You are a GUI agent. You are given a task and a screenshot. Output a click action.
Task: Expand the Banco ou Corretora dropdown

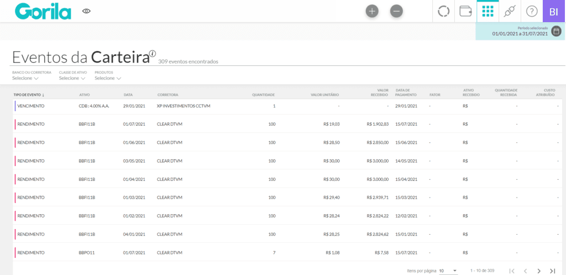click(x=25, y=78)
